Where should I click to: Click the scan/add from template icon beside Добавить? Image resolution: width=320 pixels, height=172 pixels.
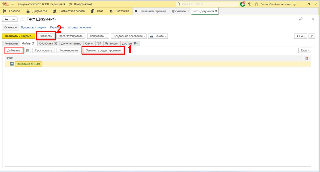click(x=27, y=50)
